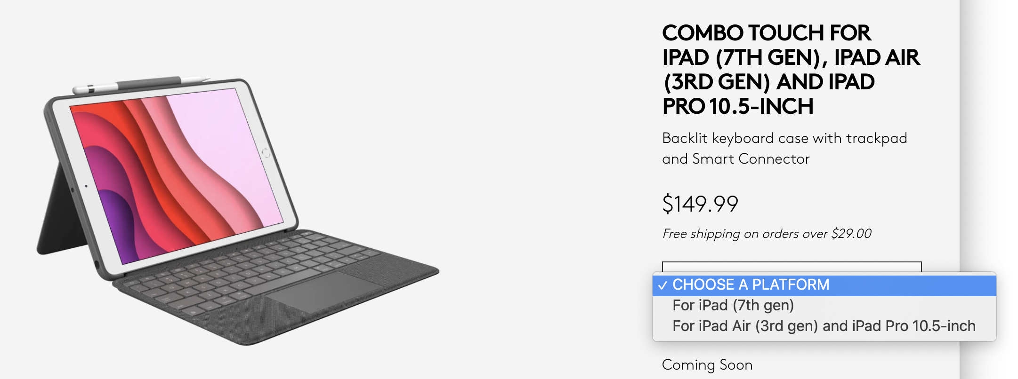Click the checkmark beside CHOOSE A PLATFORM
Image resolution: width=1018 pixels, height=379 pixels.
pos(663,285)
